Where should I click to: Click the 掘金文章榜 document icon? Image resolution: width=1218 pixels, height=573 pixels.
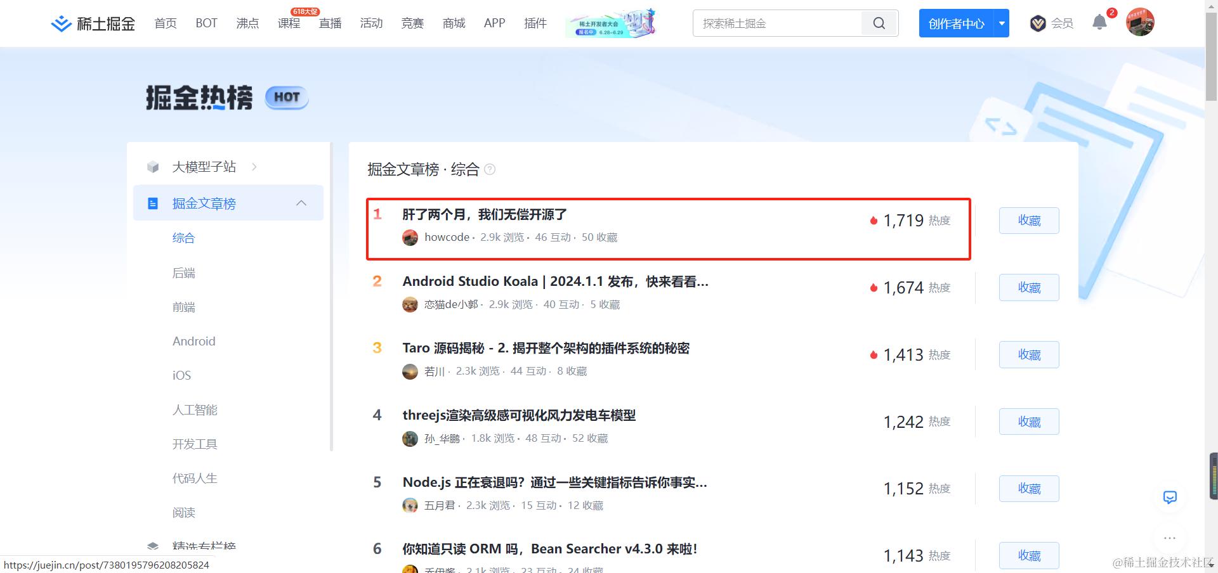pyautogui.click(x=153, y=203)
